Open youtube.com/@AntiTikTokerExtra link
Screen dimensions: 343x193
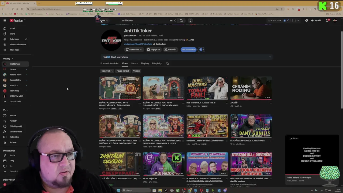138,44
